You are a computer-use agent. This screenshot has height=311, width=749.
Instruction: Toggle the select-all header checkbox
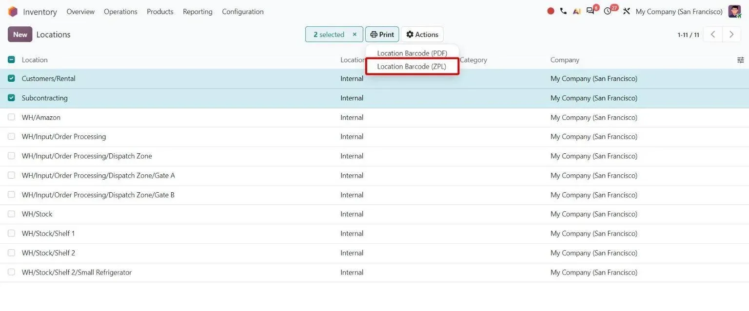pyautogui.click(x=11, y=60)
